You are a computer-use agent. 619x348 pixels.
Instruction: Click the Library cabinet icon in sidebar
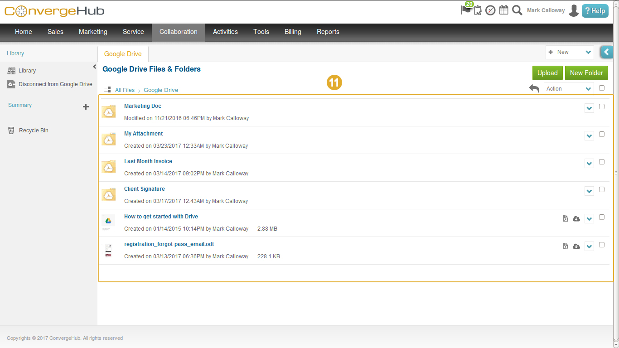coord(11,71)
